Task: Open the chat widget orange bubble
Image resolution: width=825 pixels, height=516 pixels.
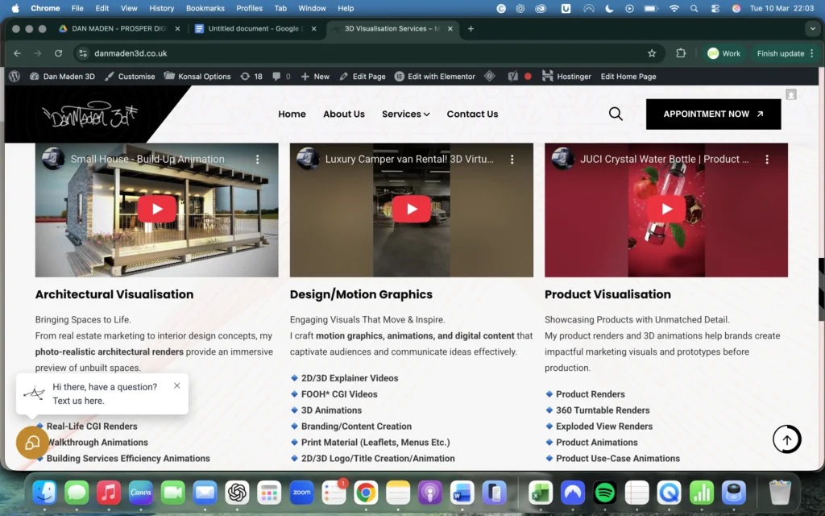Action: (32, 443)
